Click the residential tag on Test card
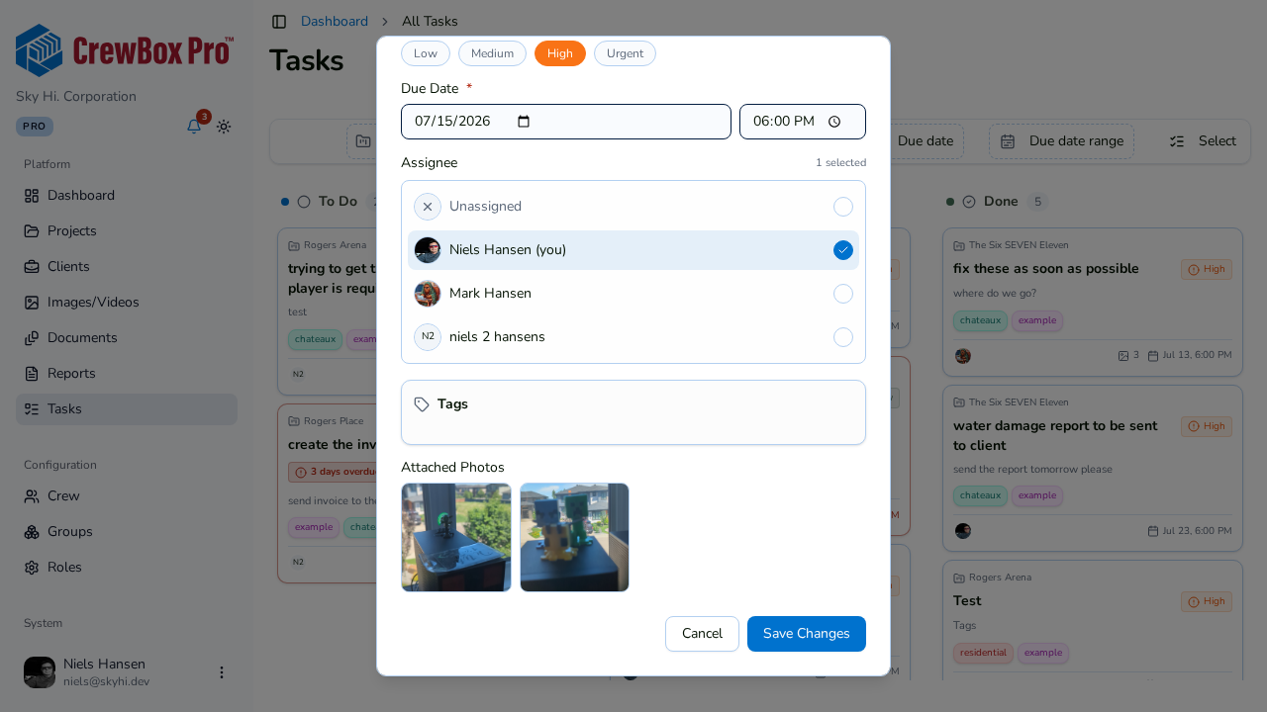Image resolution: width=1267 pixels, height=712 pixels. pyautogui.click(x=983, y=653)
